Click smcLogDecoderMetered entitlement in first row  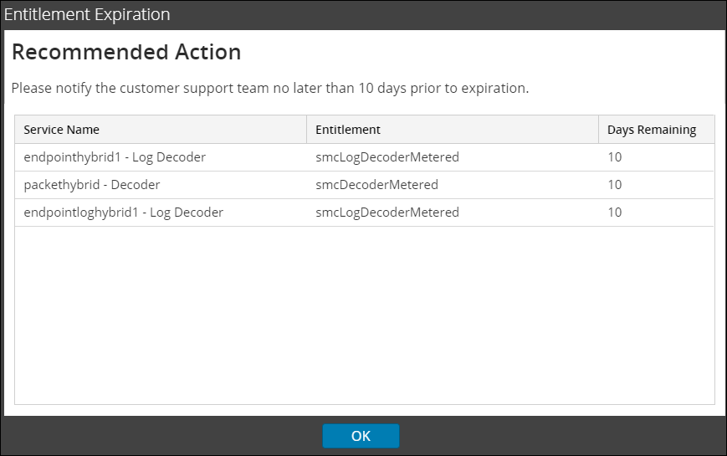pyautogui.click(x=387, y=156)
